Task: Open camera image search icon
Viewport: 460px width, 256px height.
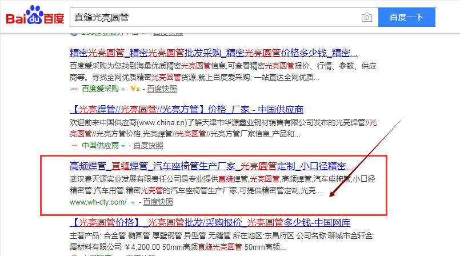Action: tap(366, 17)
